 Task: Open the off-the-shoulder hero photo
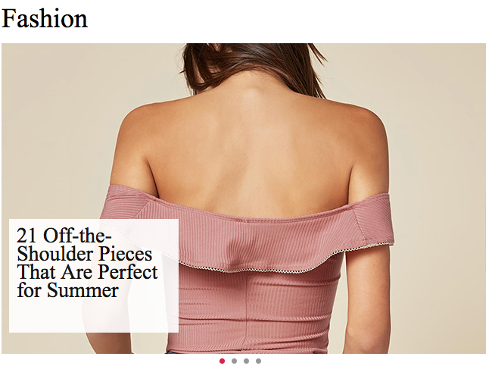[x=244, y=199]
